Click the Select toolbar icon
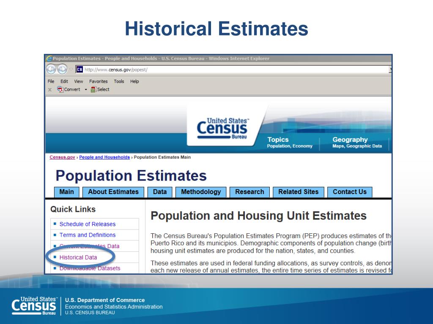This screenshot has height=324, width=433. pos(93,89)
